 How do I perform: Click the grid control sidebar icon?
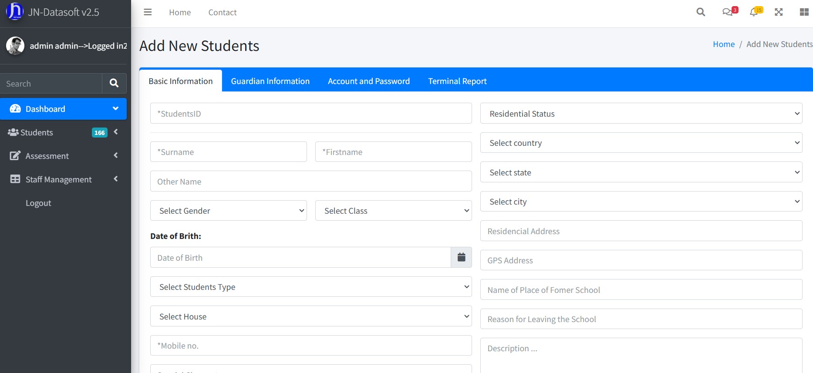pyautogui.click(x=804, y=12)
